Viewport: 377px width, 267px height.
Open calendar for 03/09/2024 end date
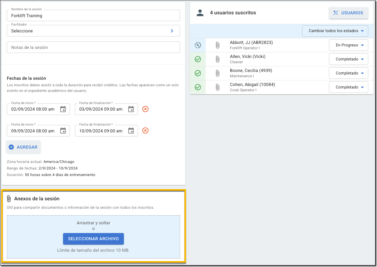(131, 109)
